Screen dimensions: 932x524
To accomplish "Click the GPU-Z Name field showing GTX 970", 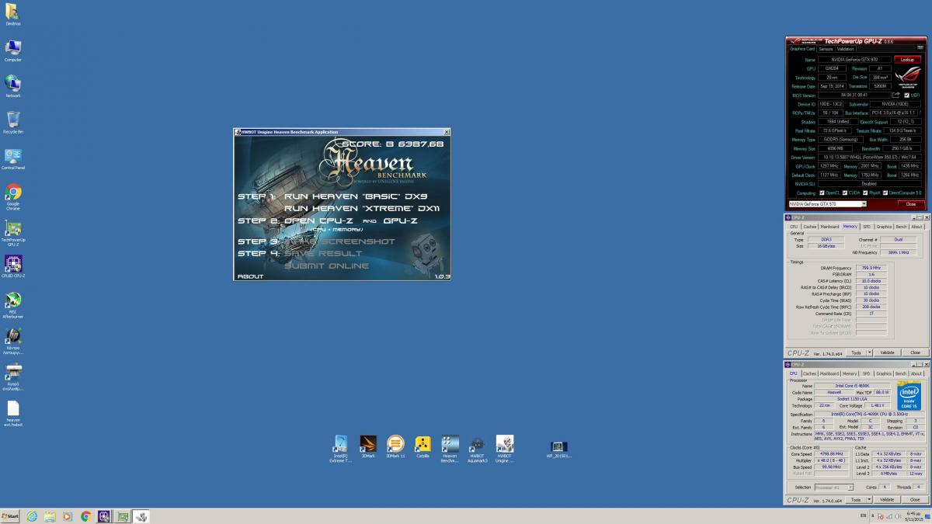I will (854, 59).
